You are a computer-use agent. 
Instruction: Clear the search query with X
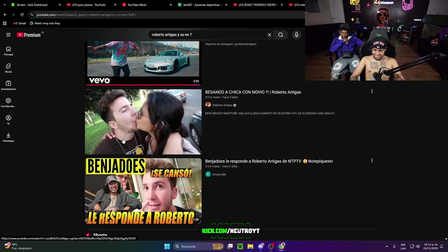point(269,35)
